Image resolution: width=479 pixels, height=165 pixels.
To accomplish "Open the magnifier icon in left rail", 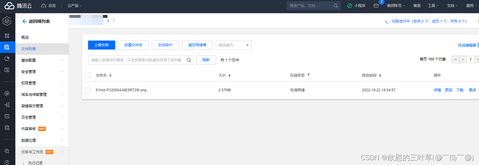I will point(7,151).
